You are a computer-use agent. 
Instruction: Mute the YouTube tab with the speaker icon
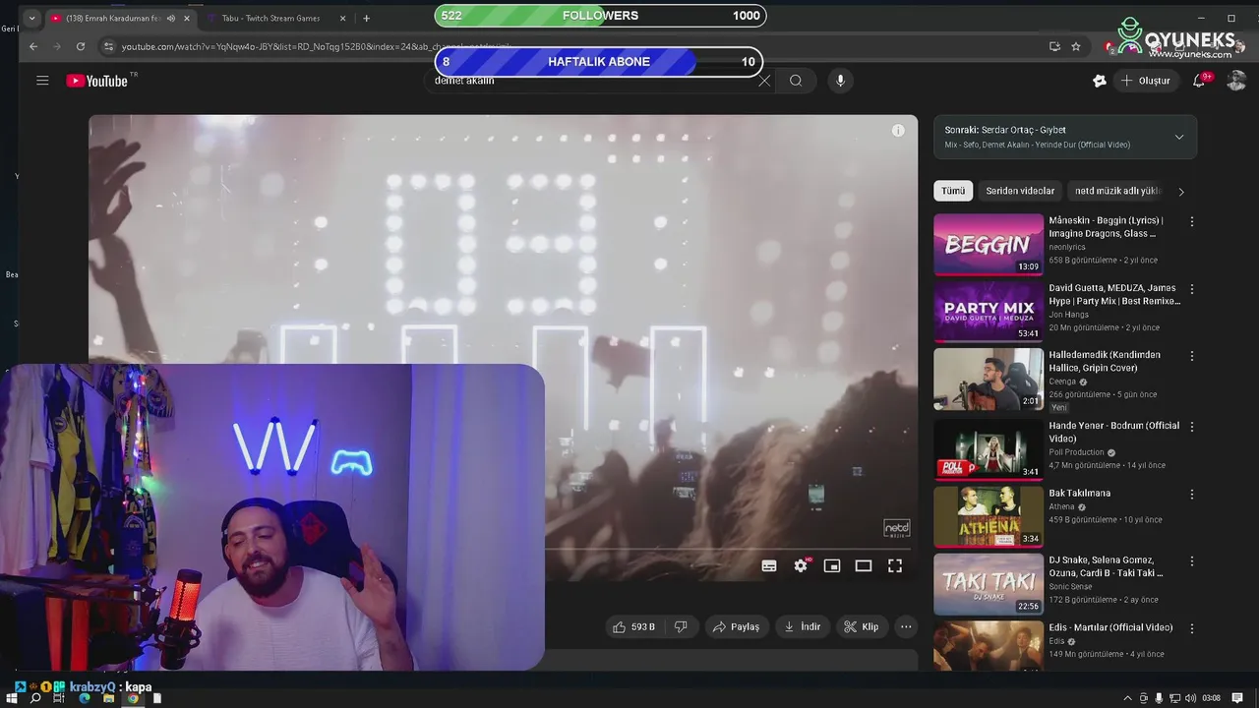tap(171, 18)
